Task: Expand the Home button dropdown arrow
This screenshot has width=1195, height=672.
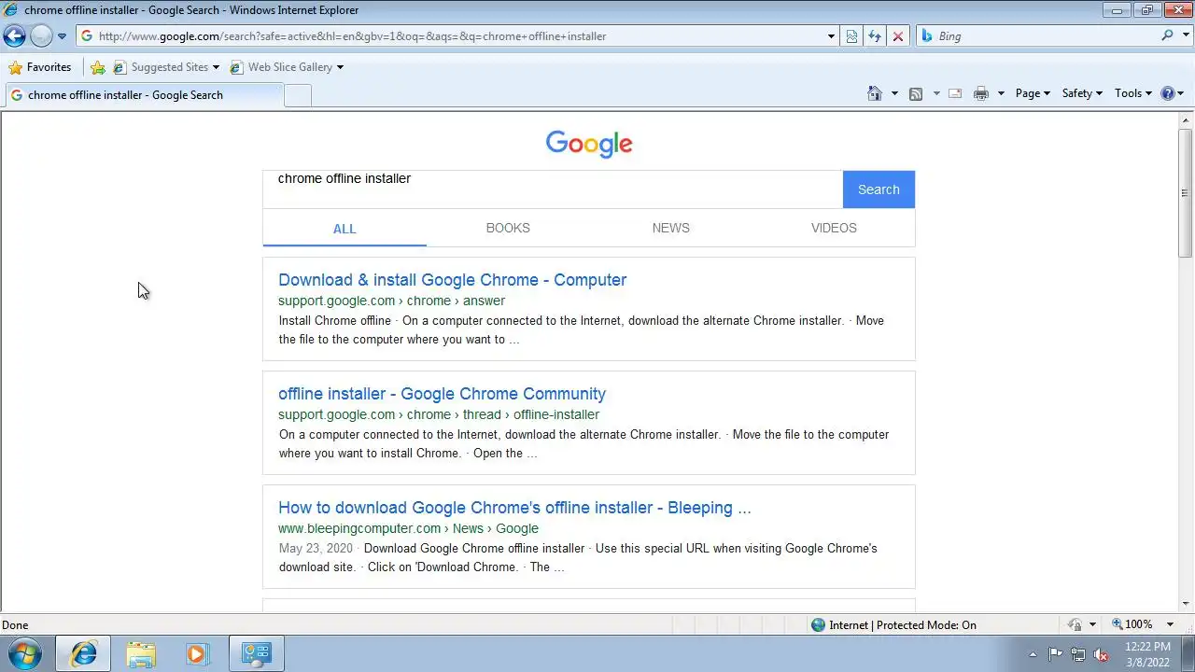Action: (894, 93)
